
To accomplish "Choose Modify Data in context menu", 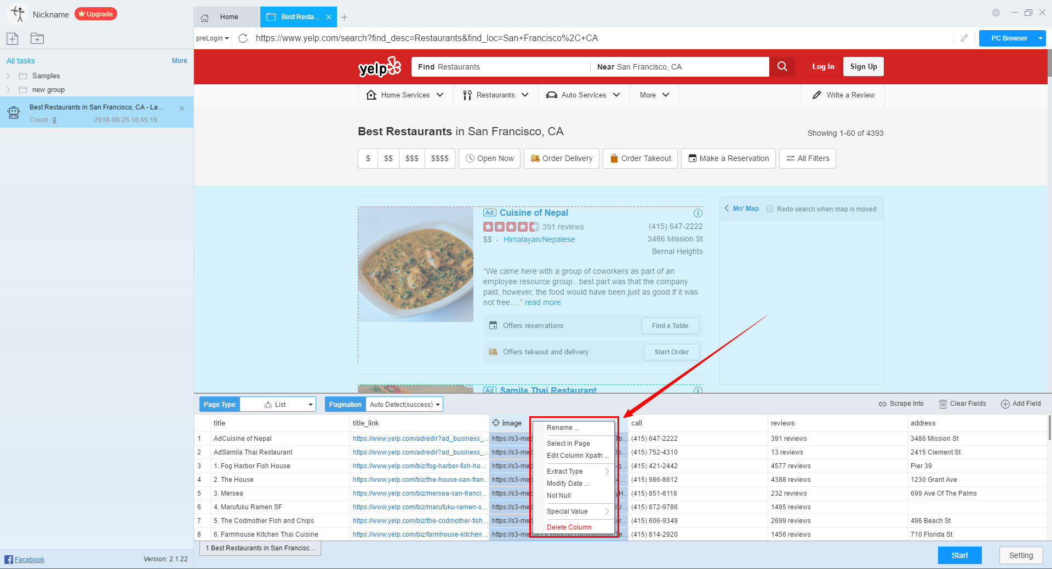I will pyautogui.click(x=573, y=484).
